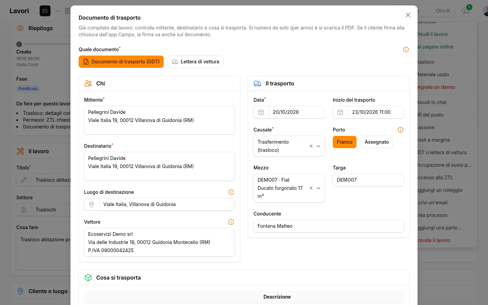Image resolution: width=488 pixels, height=305 pixels.
Task: Open calendar icon for Data field
Action: 261,112
